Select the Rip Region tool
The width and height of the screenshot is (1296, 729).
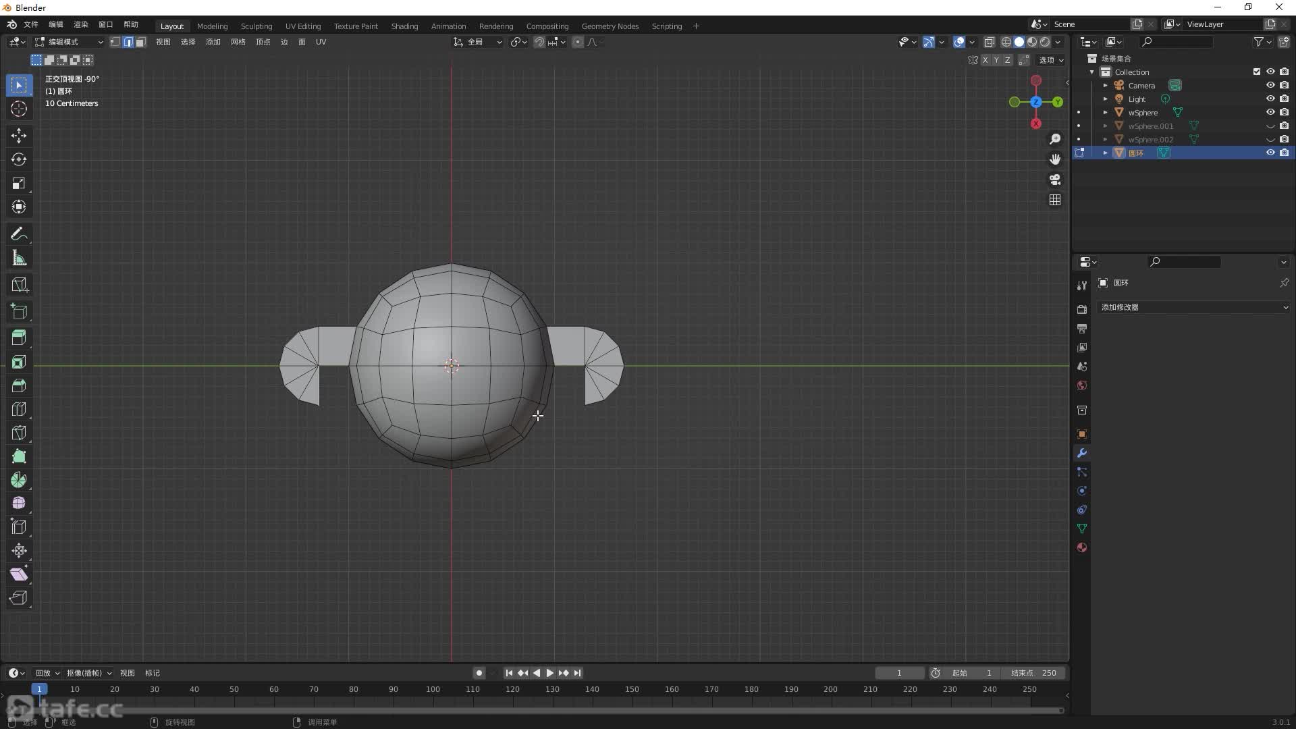pos(19,598)
